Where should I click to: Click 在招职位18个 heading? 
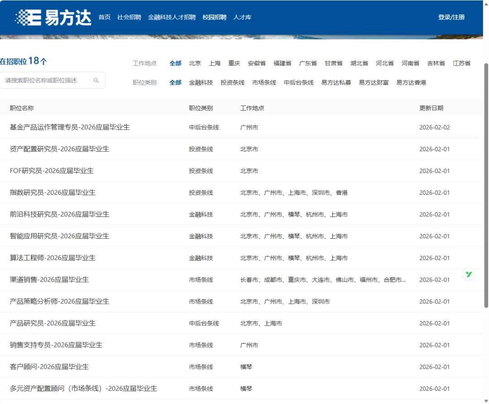point(24,61)
